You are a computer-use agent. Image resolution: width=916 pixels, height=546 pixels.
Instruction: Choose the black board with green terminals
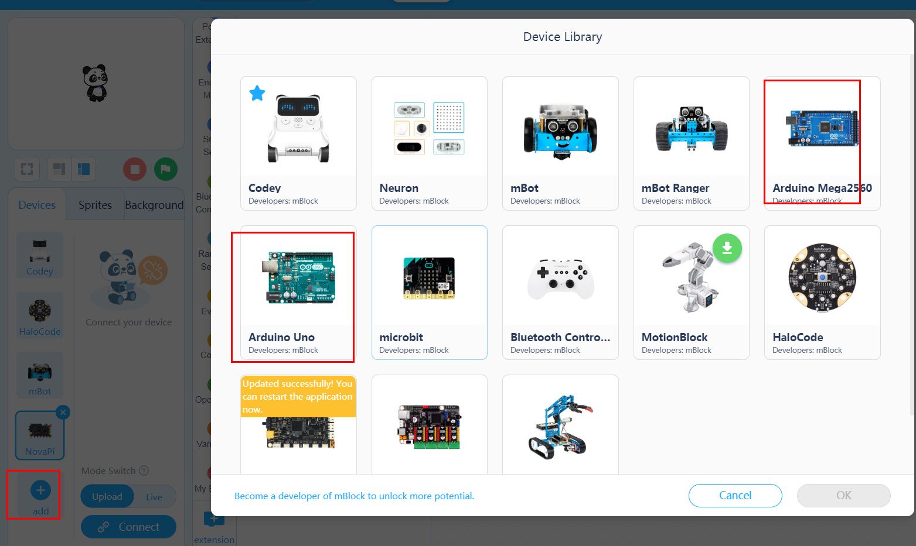pos(430,424)
